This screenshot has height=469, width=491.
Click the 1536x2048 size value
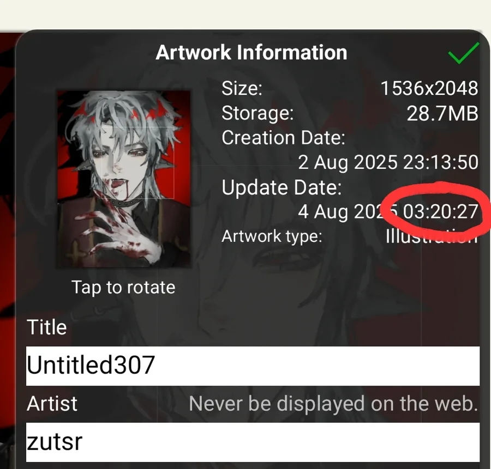click(429, 88)
